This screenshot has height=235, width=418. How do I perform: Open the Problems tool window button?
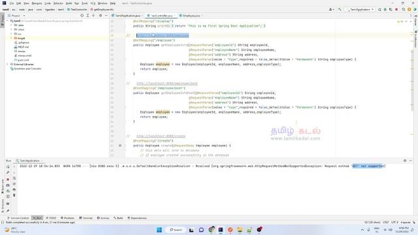click(x=67, y=218)
